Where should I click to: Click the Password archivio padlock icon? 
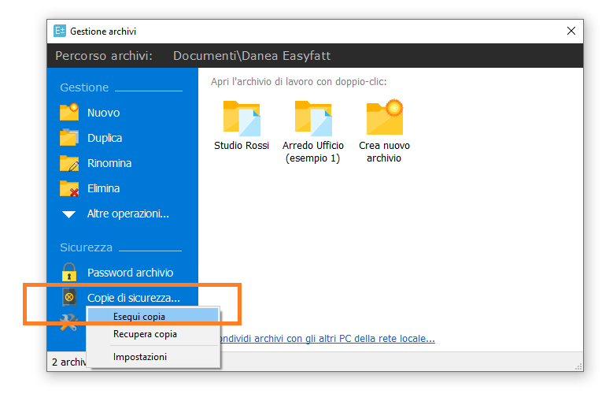click(69, 272)
